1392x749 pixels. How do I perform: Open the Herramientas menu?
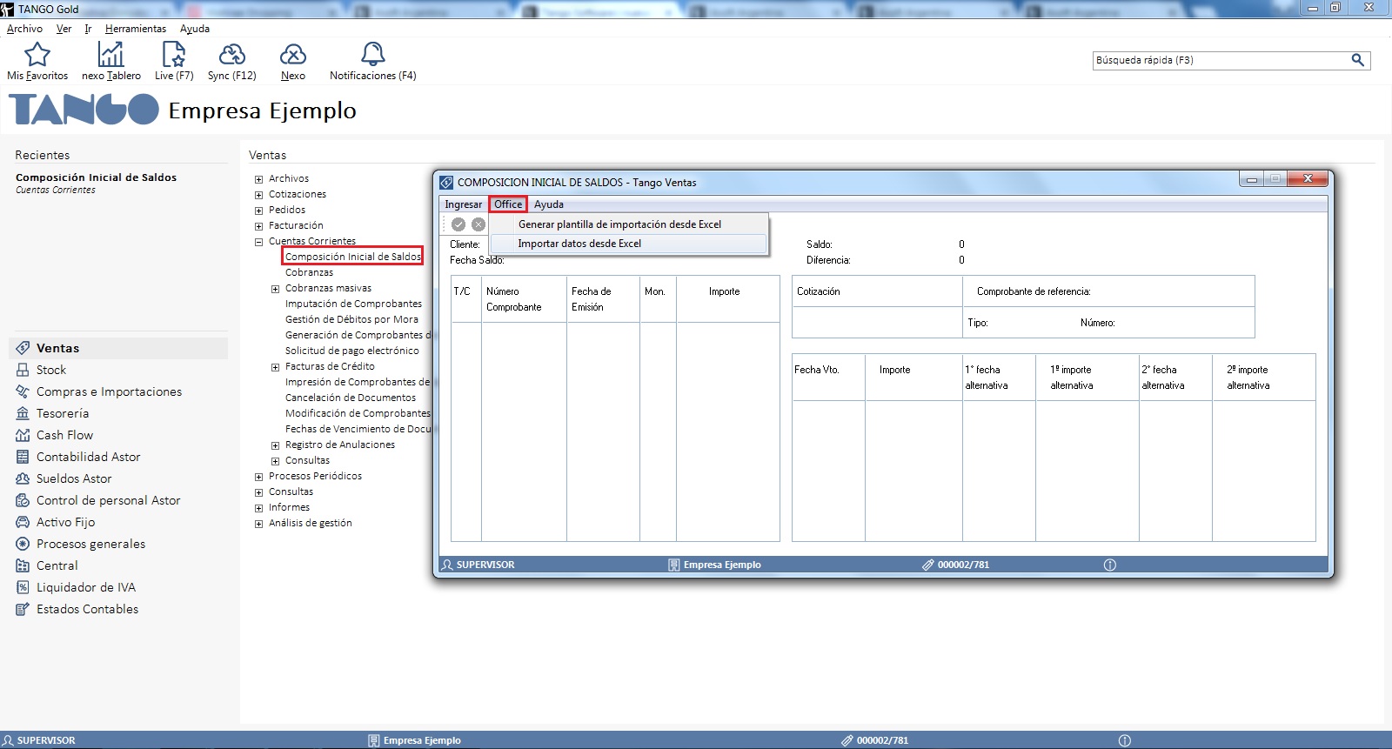(x=135, y=29)
